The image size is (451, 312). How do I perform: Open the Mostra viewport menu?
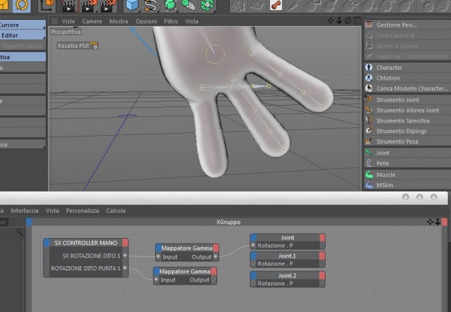tap(118, 21)
